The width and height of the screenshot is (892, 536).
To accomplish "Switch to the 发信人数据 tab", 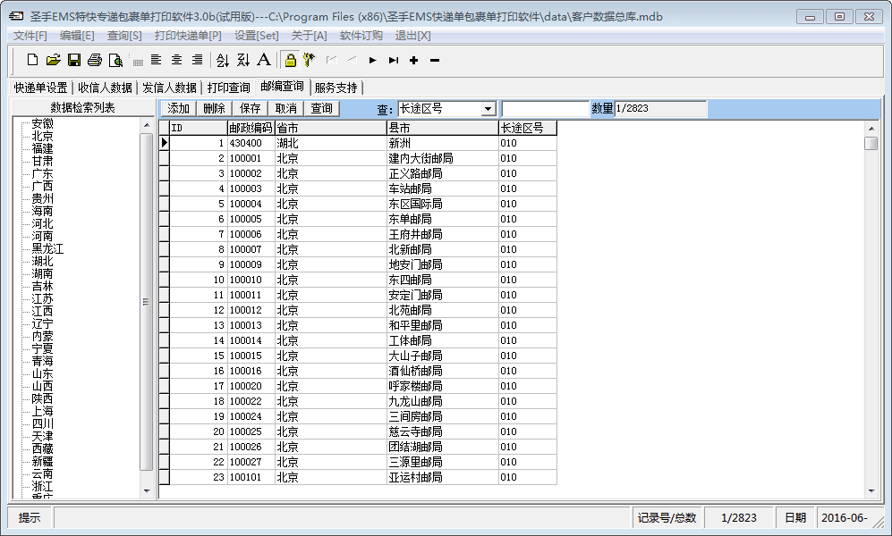I will (x=169, y=88).
